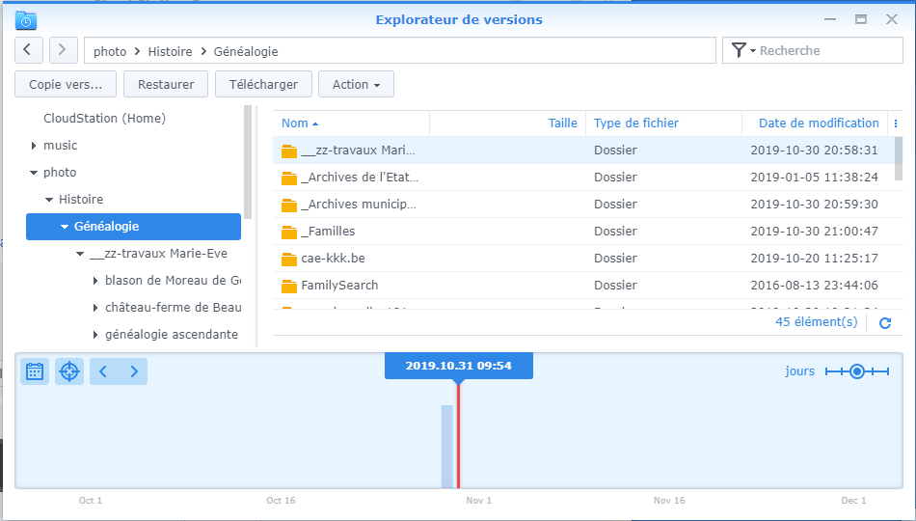
Task: Select Généalogie highlighted tree item
Action: tap(133, 227)
